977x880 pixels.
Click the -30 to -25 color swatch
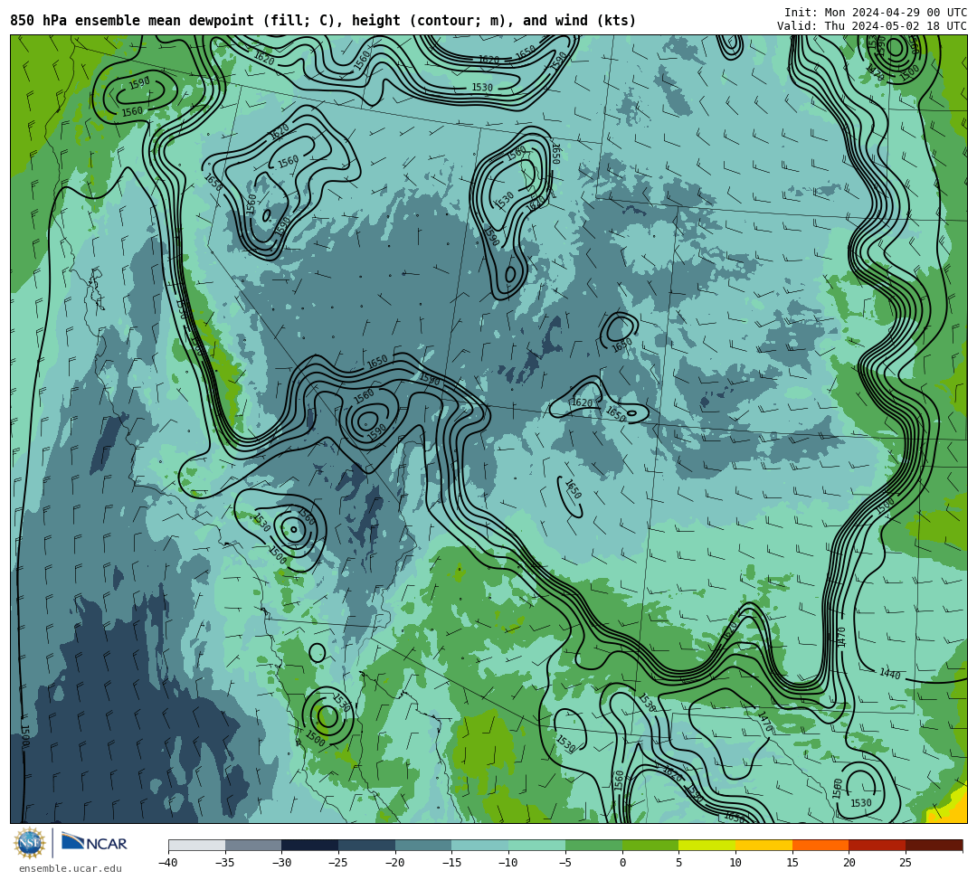pos(310,845)
